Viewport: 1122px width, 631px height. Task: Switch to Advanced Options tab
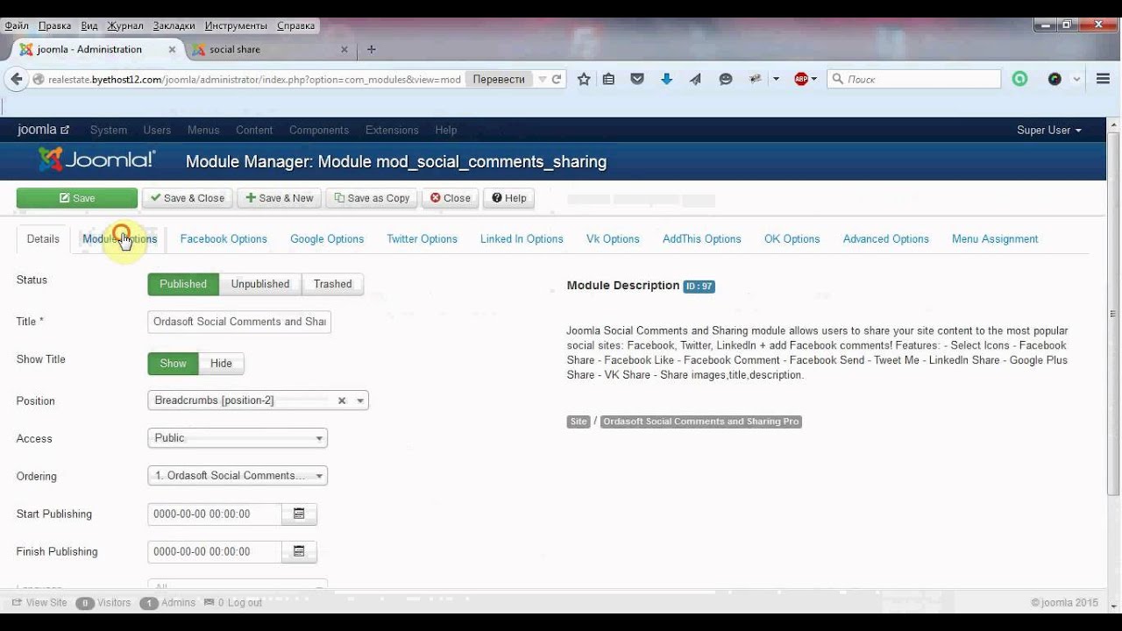886,239
